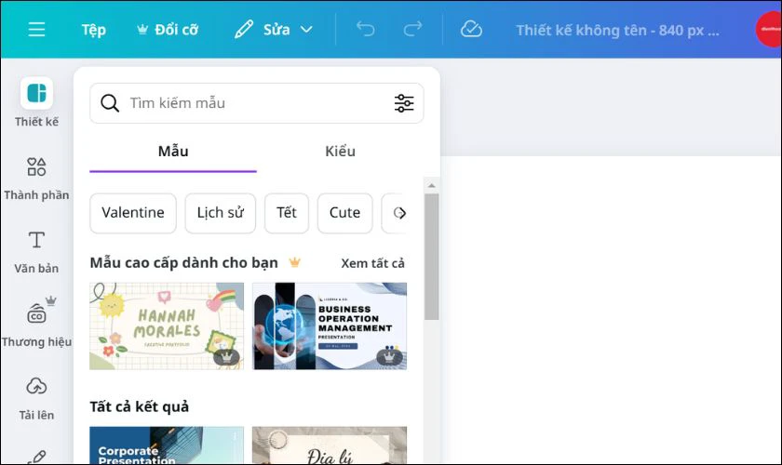Click the Mẫu cao cấp dành cho bạn heading
Screen dimensions: 782x465
pos(184,262)
